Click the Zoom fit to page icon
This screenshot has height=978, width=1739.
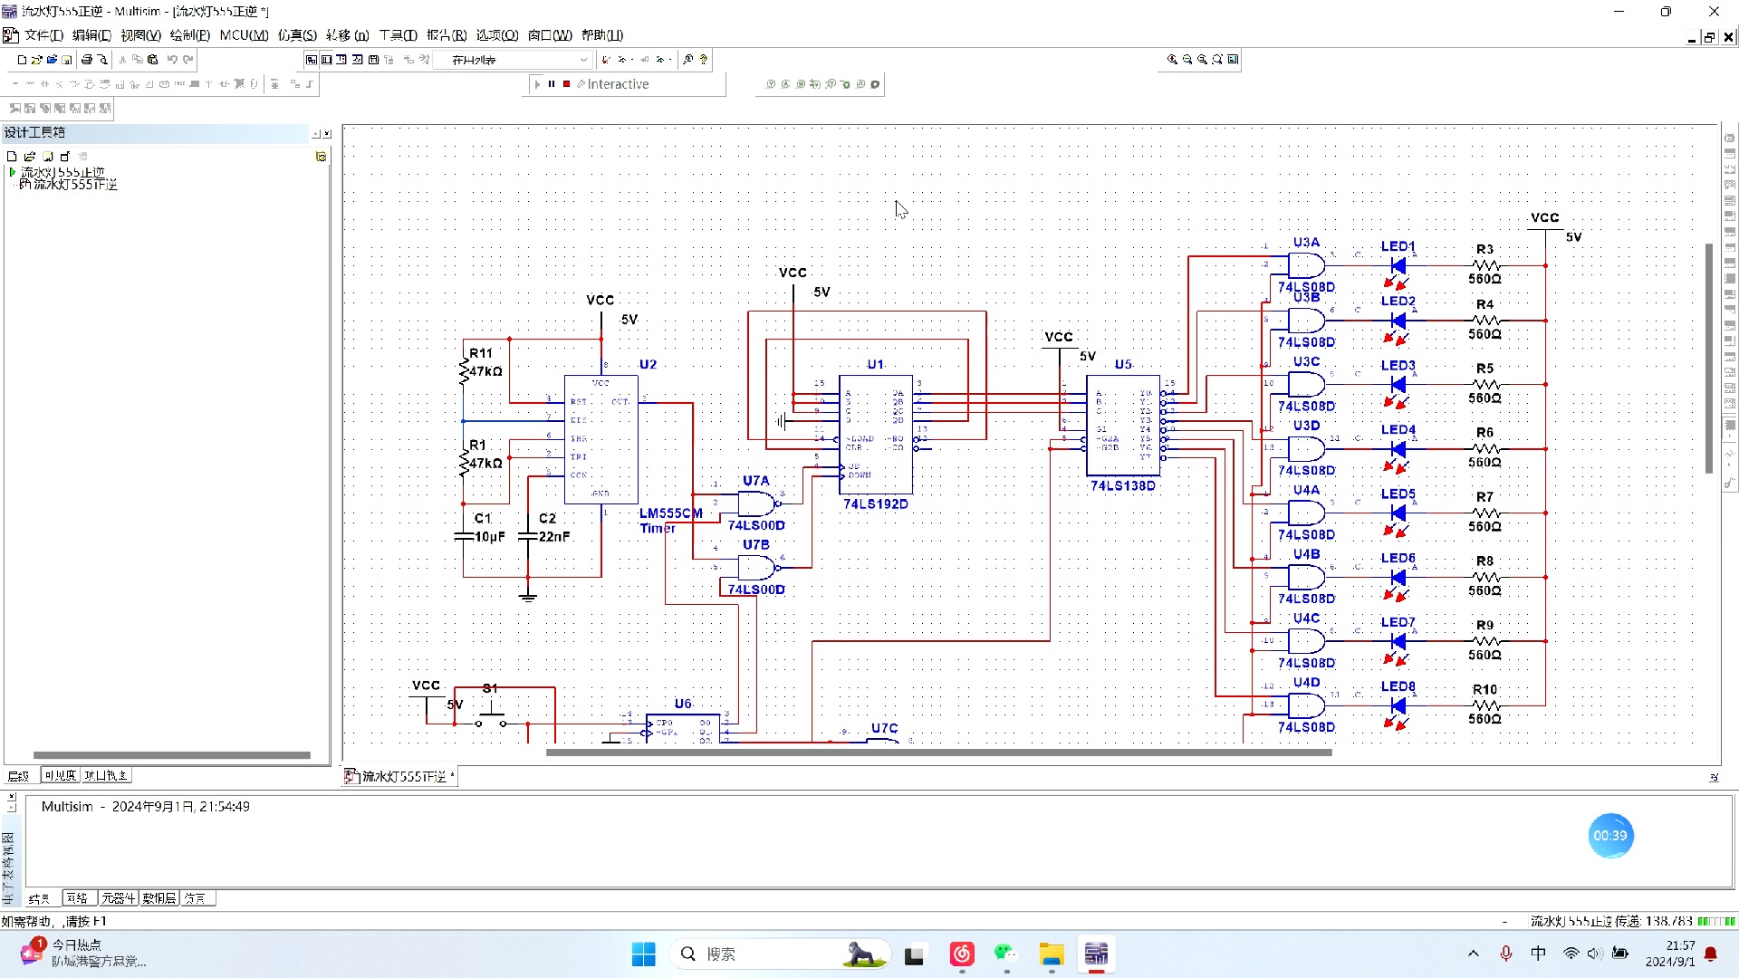click(x=1217, y=60)
